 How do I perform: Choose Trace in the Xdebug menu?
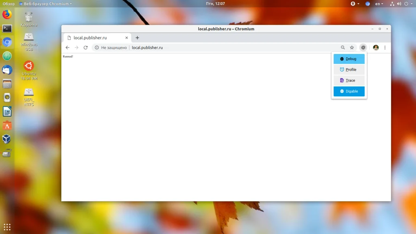(x=349, y=80)
